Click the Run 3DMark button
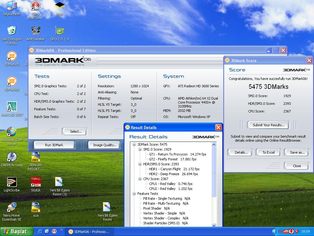The width and height of the screenshot is (314, 236). click(54, 145)
